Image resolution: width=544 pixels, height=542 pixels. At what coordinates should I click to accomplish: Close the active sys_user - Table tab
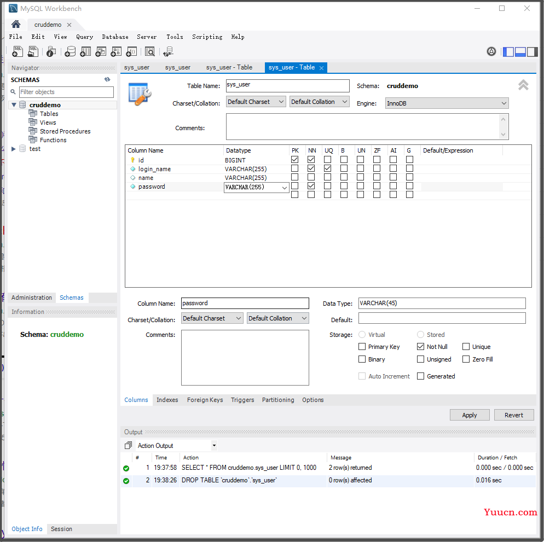click(x=322, y=68)
